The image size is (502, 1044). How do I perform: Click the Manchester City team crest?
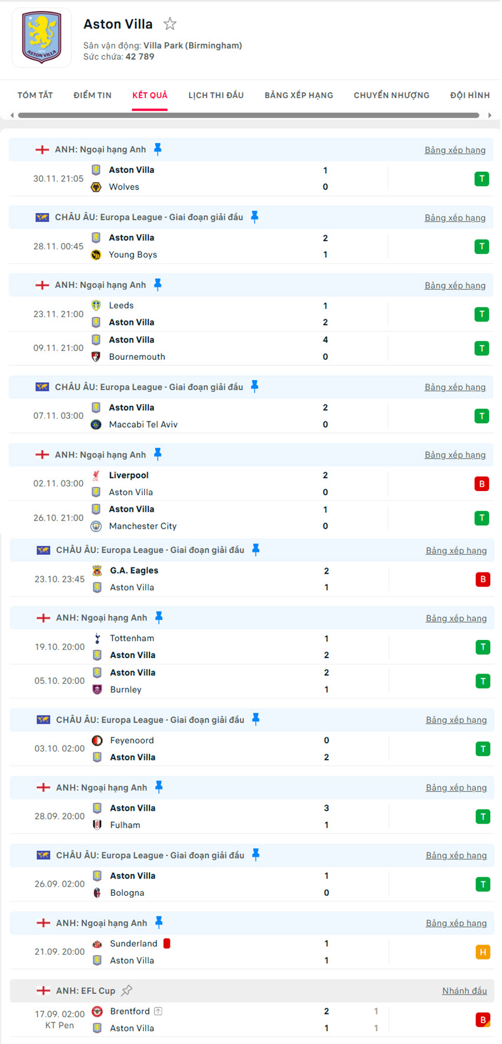click(x=96, y=526)
